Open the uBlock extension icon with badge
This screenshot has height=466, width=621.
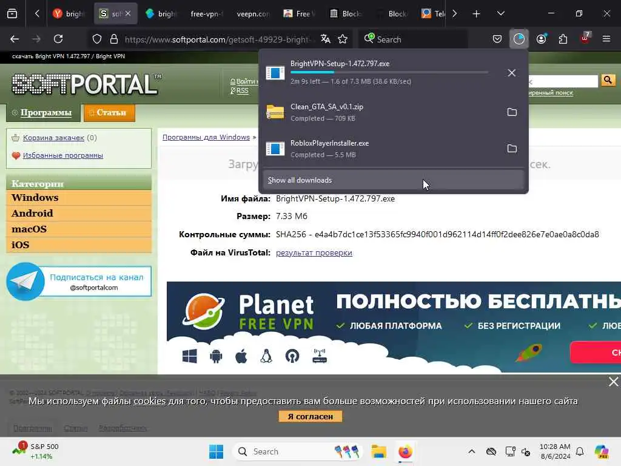click(585, 38)
